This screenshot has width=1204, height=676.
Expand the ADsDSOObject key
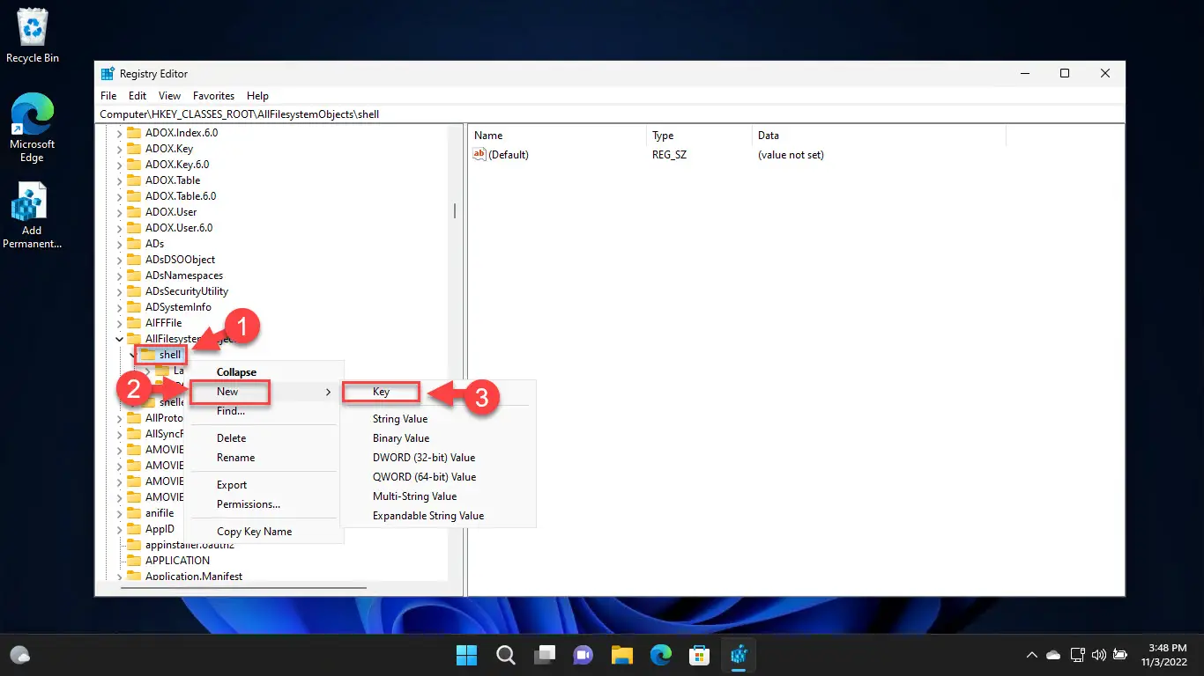[x=120, y=260]
